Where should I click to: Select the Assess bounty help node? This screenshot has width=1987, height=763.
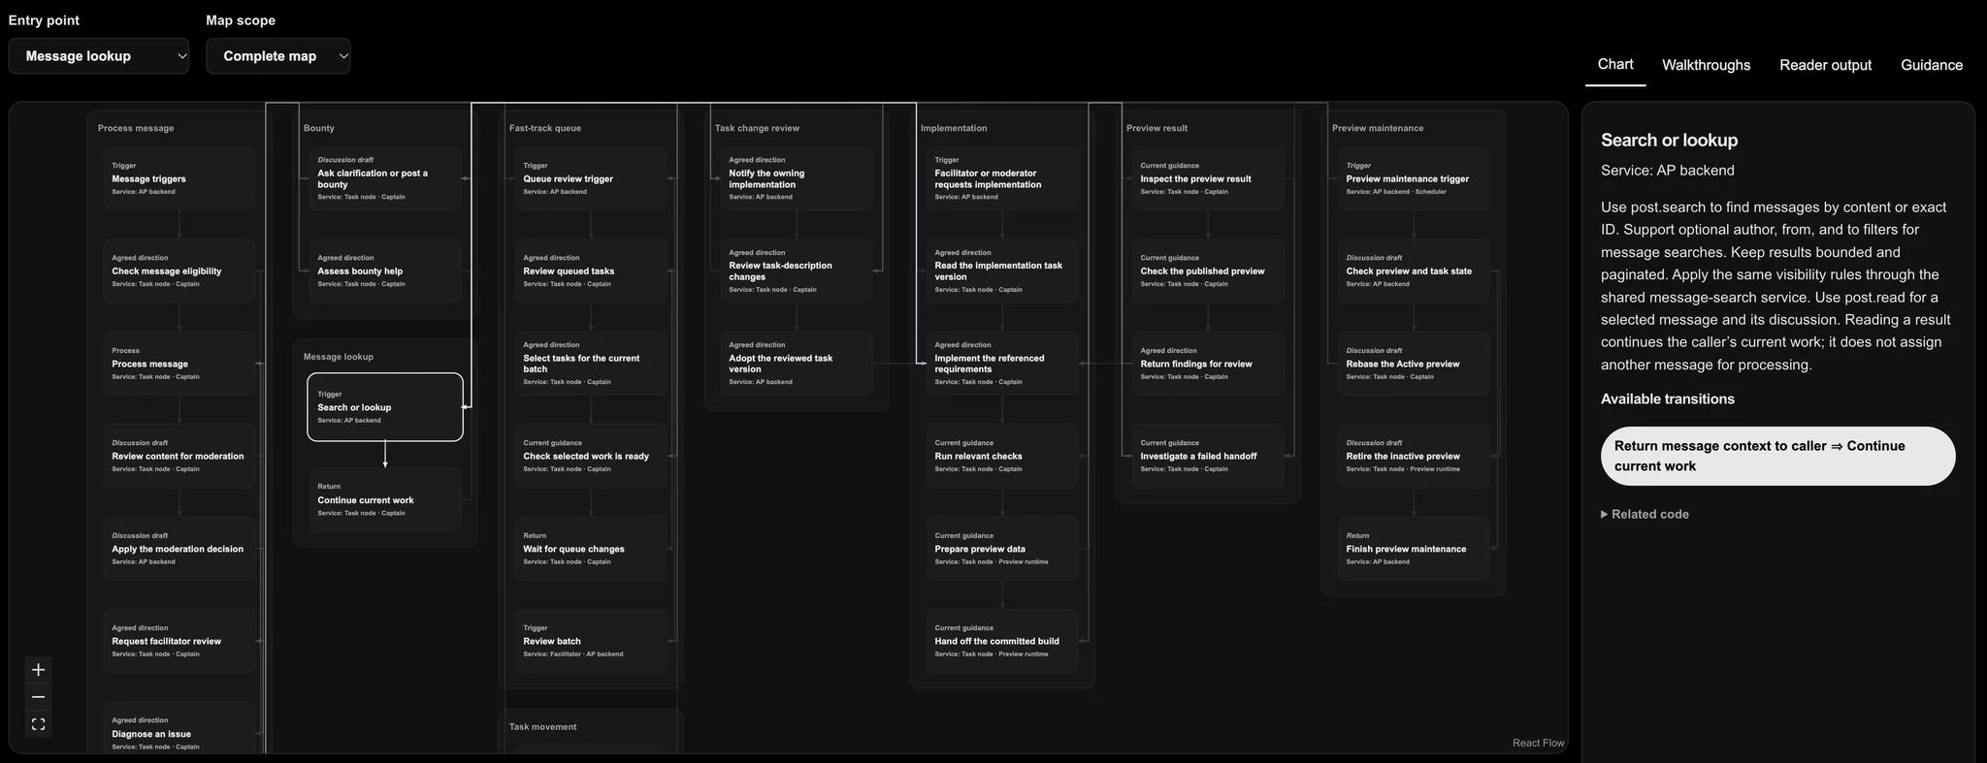[x=385, y=270]
